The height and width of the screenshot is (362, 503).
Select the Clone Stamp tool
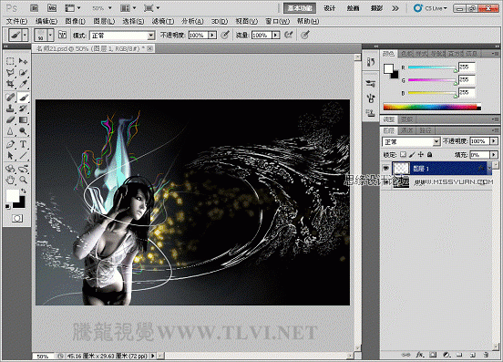pos(10,109)
